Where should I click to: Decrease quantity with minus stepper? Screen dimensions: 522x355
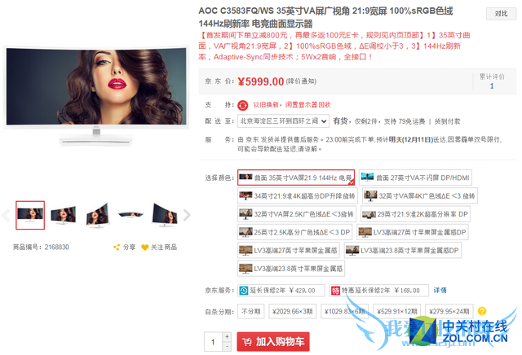[227, 346]
